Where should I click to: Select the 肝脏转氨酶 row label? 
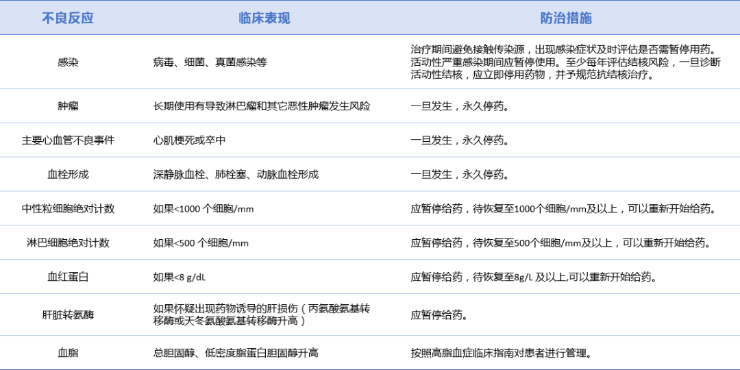(x=68, y=314)
